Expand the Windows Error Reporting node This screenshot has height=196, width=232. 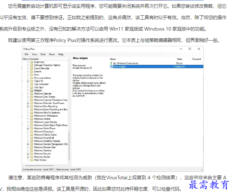pyautogui.click(x=28, y=106)
